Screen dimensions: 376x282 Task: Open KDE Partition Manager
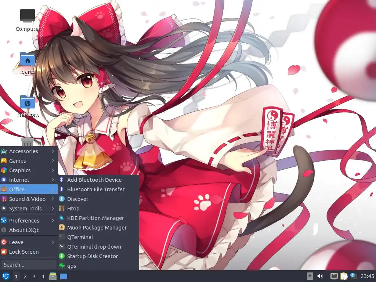(x=98, y=218)
